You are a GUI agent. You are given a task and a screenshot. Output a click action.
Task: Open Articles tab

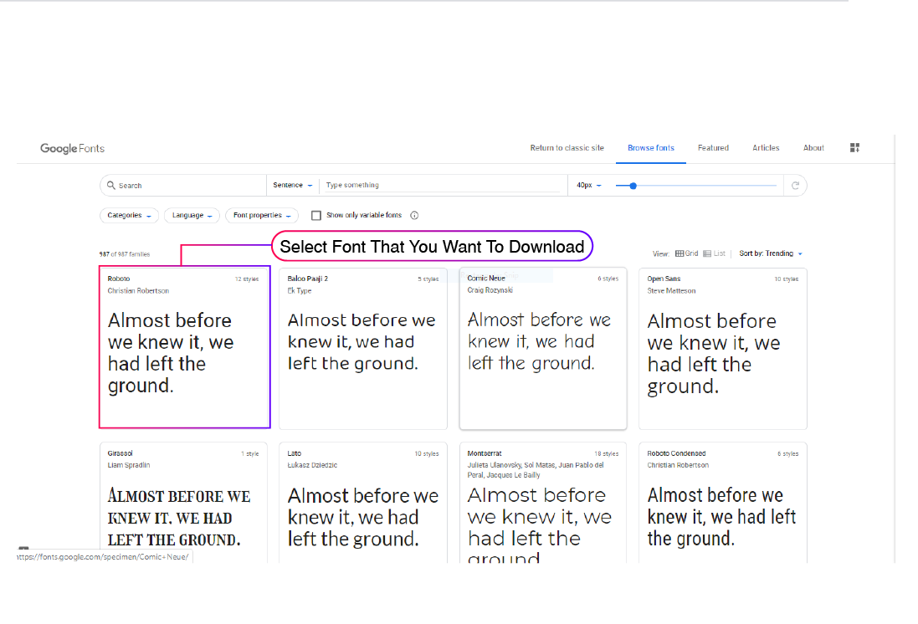click(766, 148)
